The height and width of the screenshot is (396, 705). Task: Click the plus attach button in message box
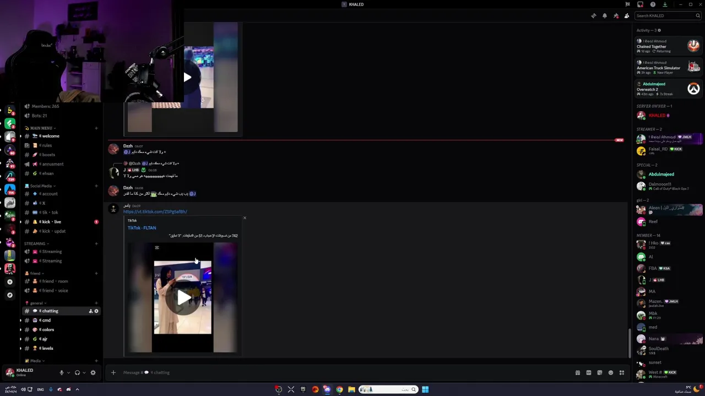coord(113,373)
